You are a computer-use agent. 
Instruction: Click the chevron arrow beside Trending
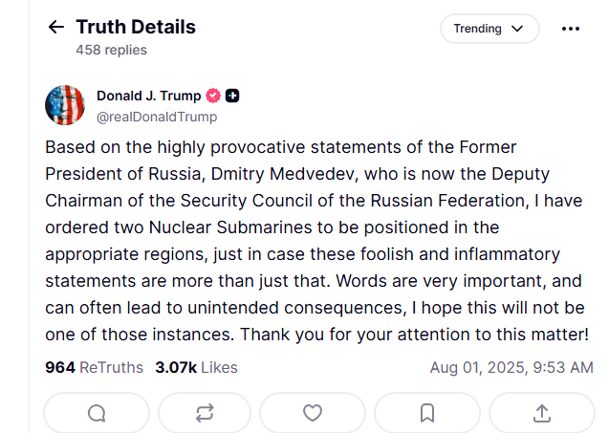coord(518,29)
